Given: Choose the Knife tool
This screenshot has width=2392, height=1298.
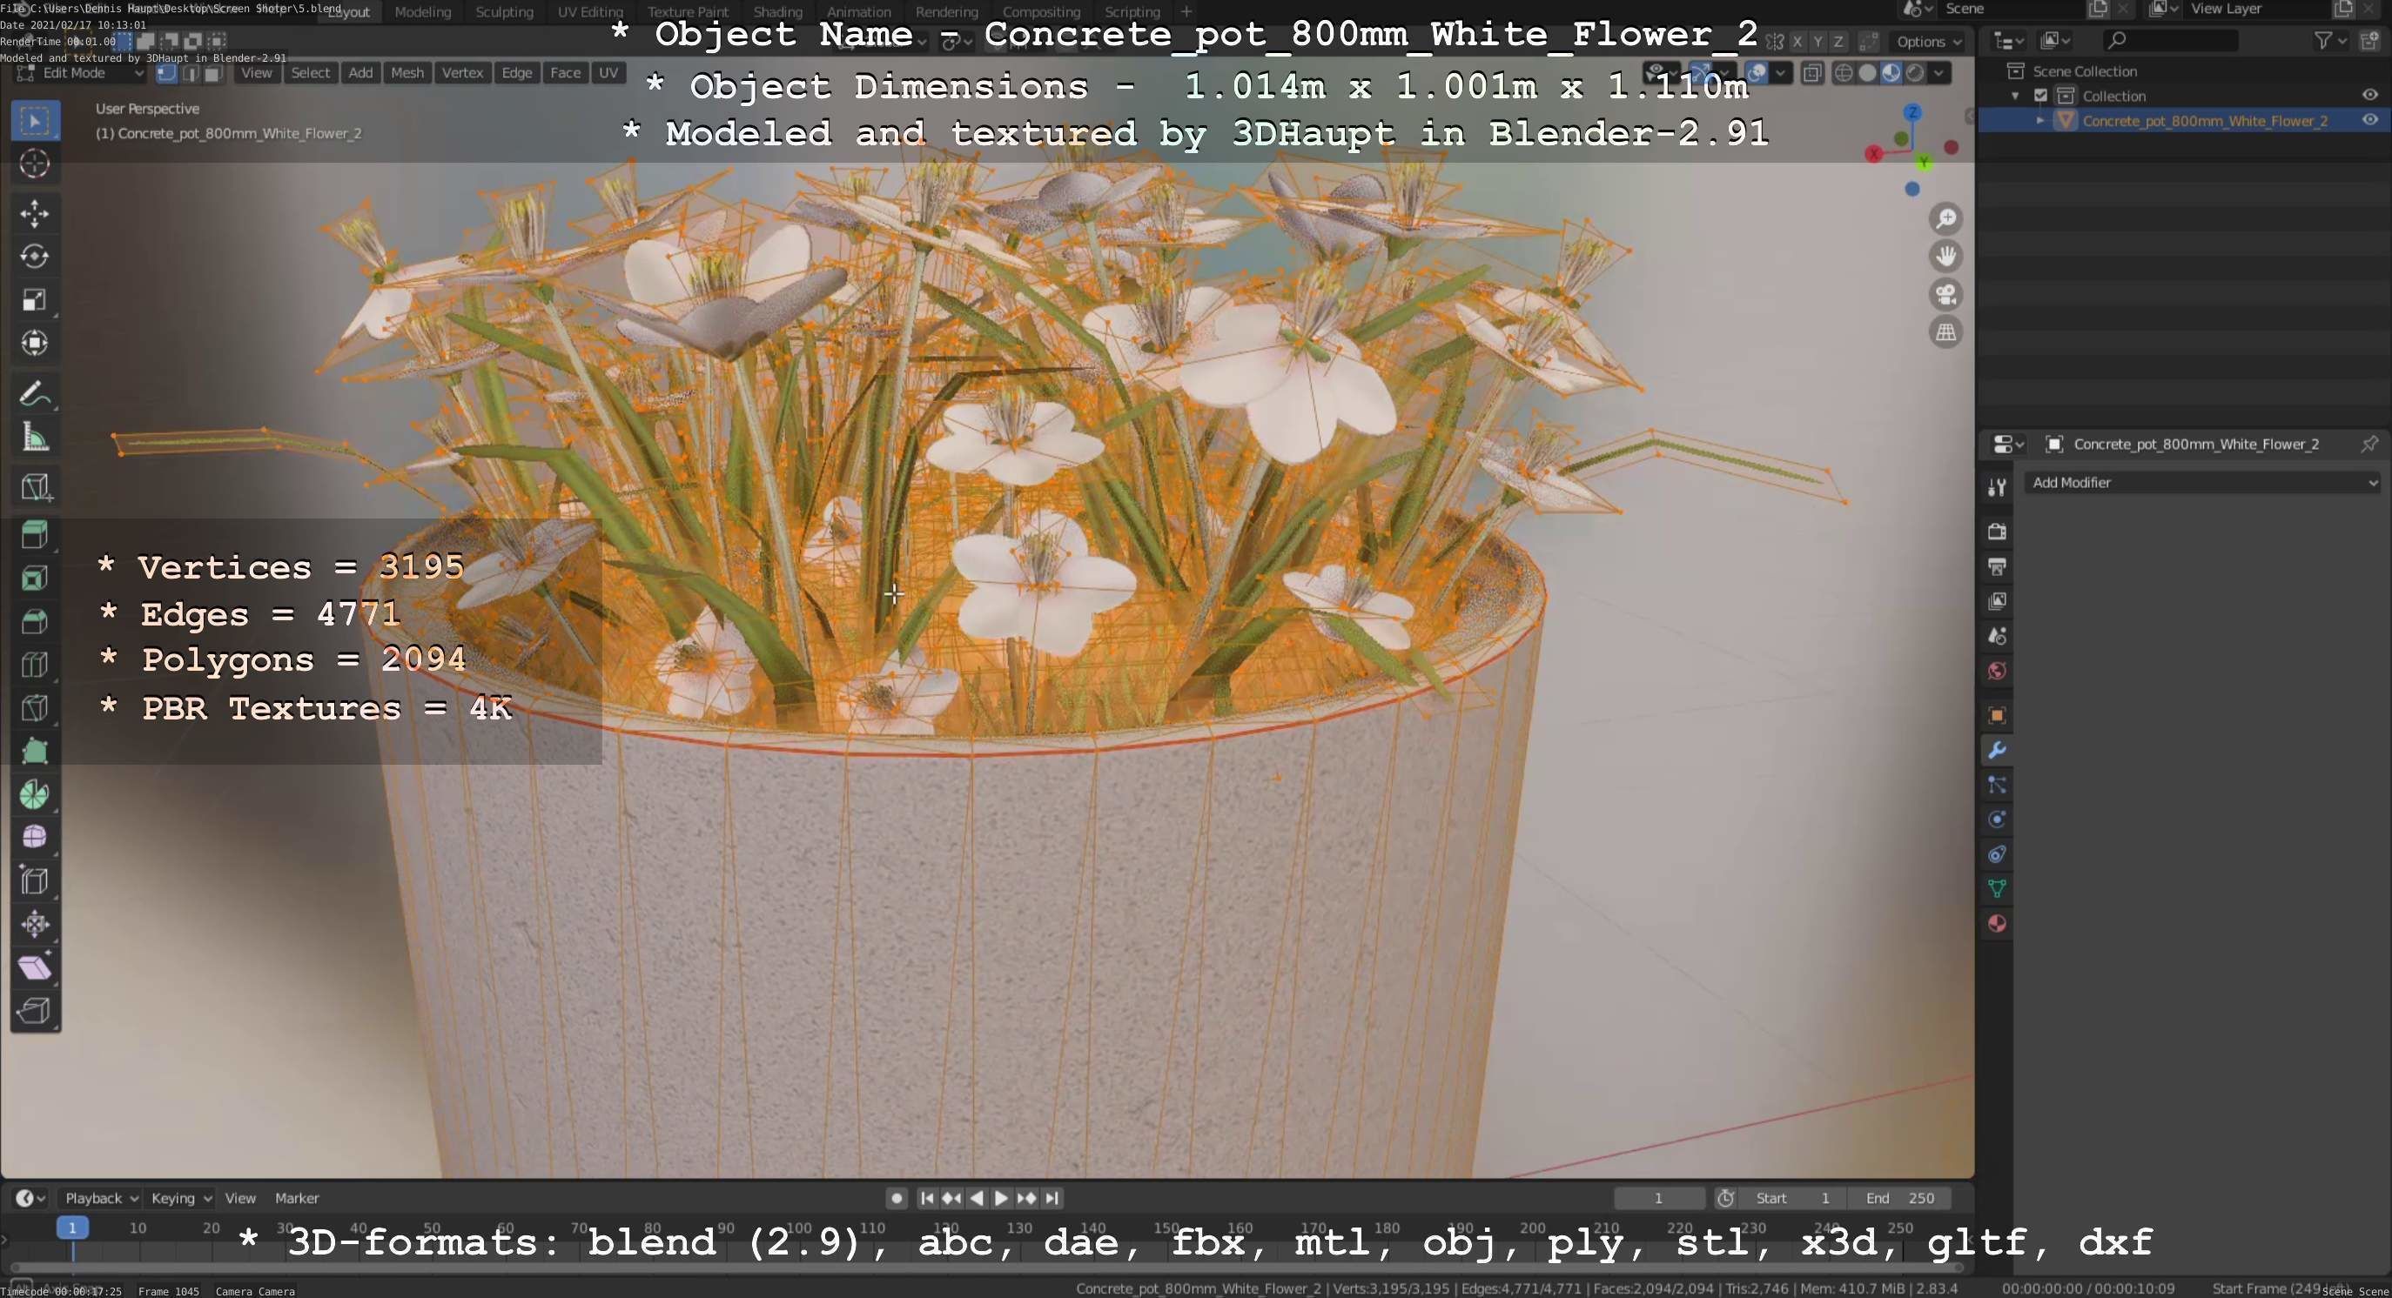Looking at the screenshot, I should pyautogui.click(x=36, y=708).
